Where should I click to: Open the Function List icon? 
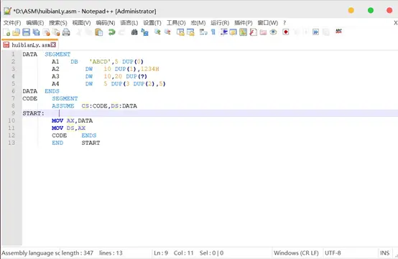(253, 32)
